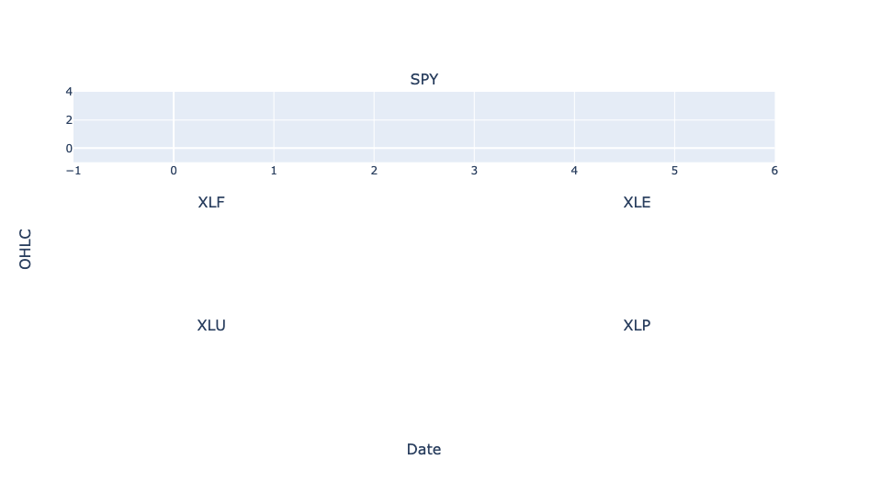Select the XLE subplot title
The height and width of the screenshot is (482, 892).
[x=637, y=202]
